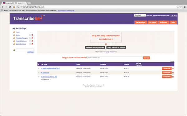Click the rename icon beside Secret Yearnings
The width and height of the screenshot is (187, 116).
pos(30,44)
